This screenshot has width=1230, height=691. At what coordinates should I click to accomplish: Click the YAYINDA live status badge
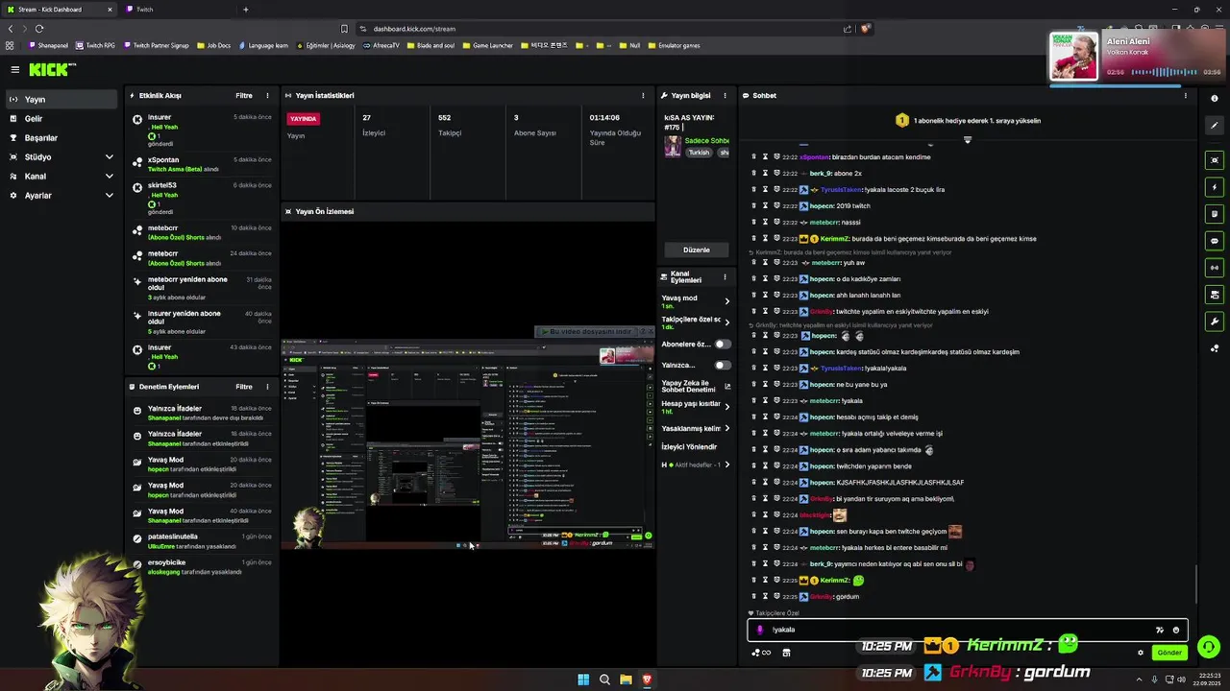pos(304,118)
